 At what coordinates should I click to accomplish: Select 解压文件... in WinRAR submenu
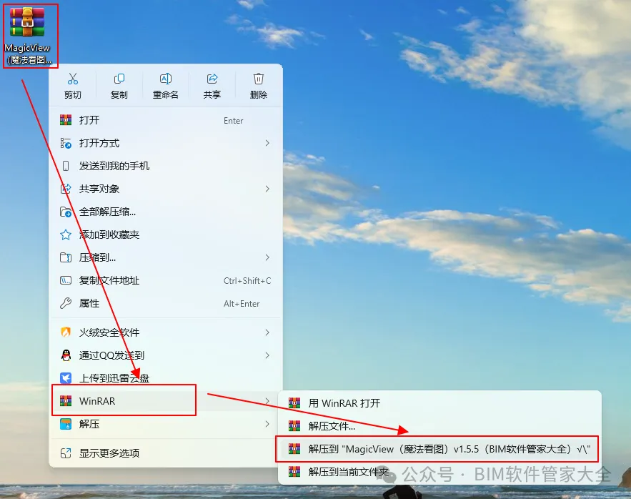(439, 426)
